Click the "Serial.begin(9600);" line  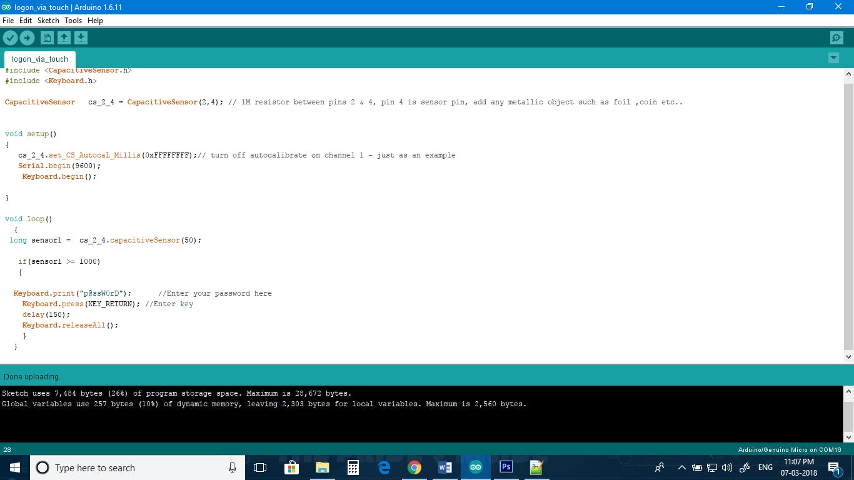pyautogui.click(x=59, y=166)
